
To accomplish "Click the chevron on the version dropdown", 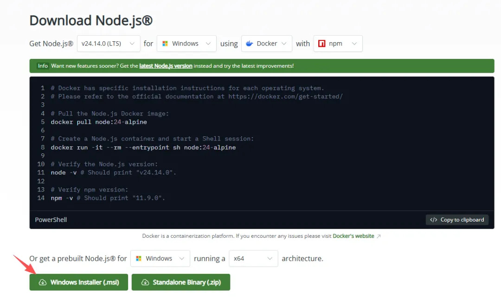I will pos(132,44).
